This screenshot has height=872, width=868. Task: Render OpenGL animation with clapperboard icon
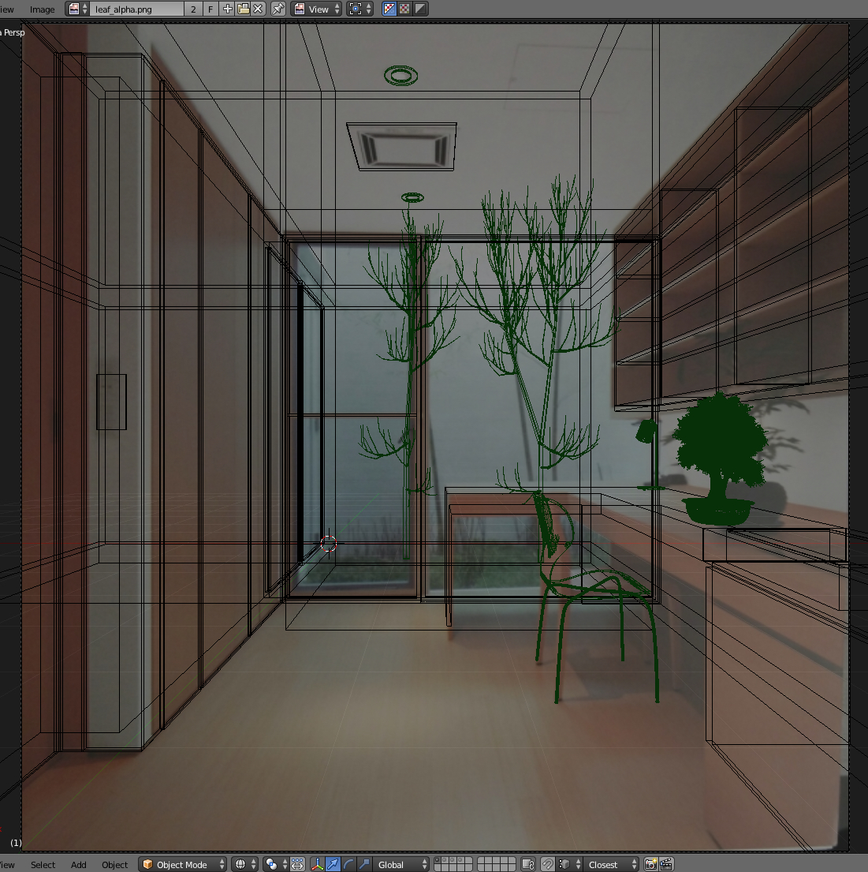(x=666, y=864)
